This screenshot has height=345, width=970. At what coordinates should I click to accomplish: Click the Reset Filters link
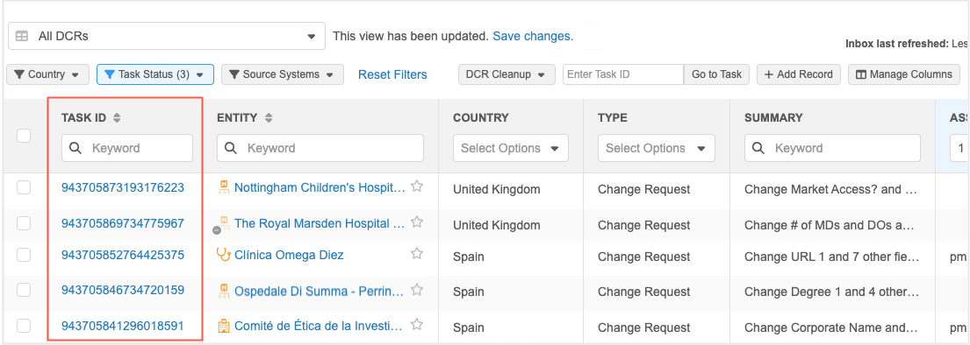(x=392, y=74)
